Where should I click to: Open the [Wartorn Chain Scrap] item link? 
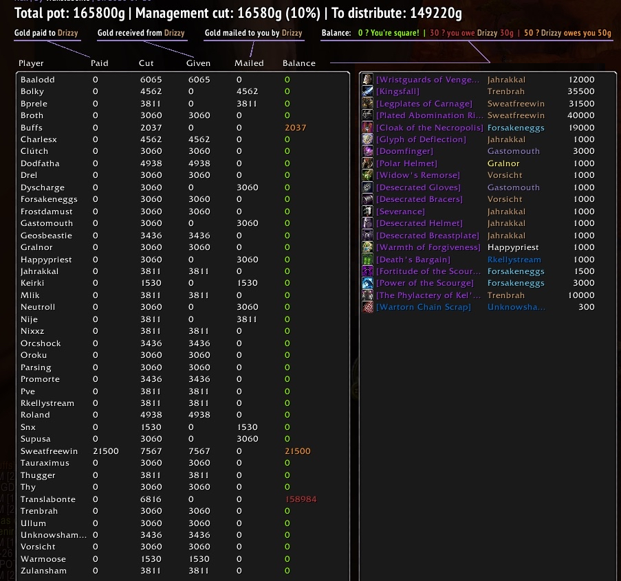click(x=424, y=307)
